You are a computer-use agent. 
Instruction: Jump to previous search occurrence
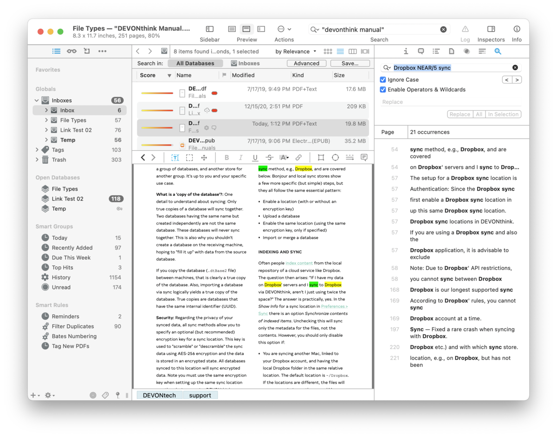coord(507,80)
